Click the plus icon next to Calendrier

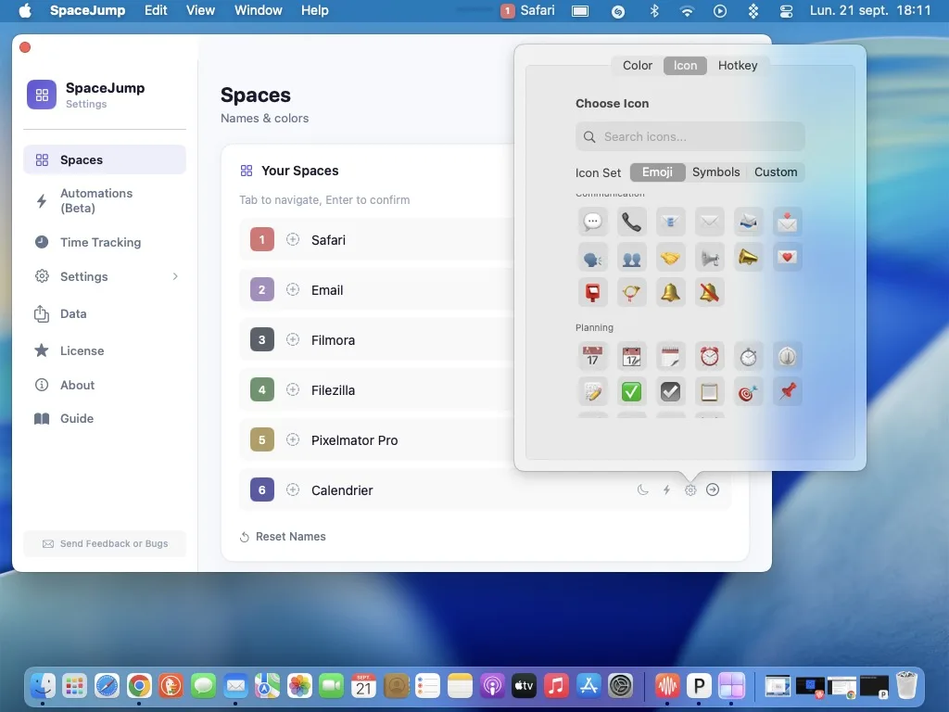coord(292,489)
